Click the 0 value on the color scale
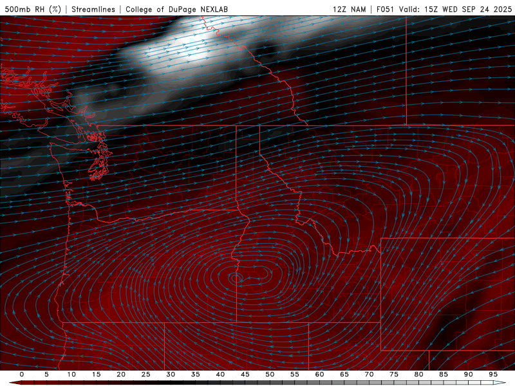This screenshot has height=386, width=515. [22, 374]
